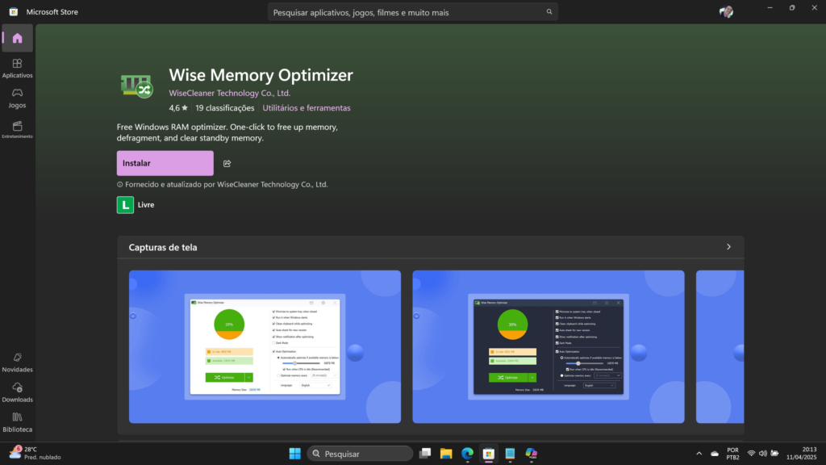Click the Store search input field
Image resolution: width=826 pixels, height=465 pixels.
[407, 12]
